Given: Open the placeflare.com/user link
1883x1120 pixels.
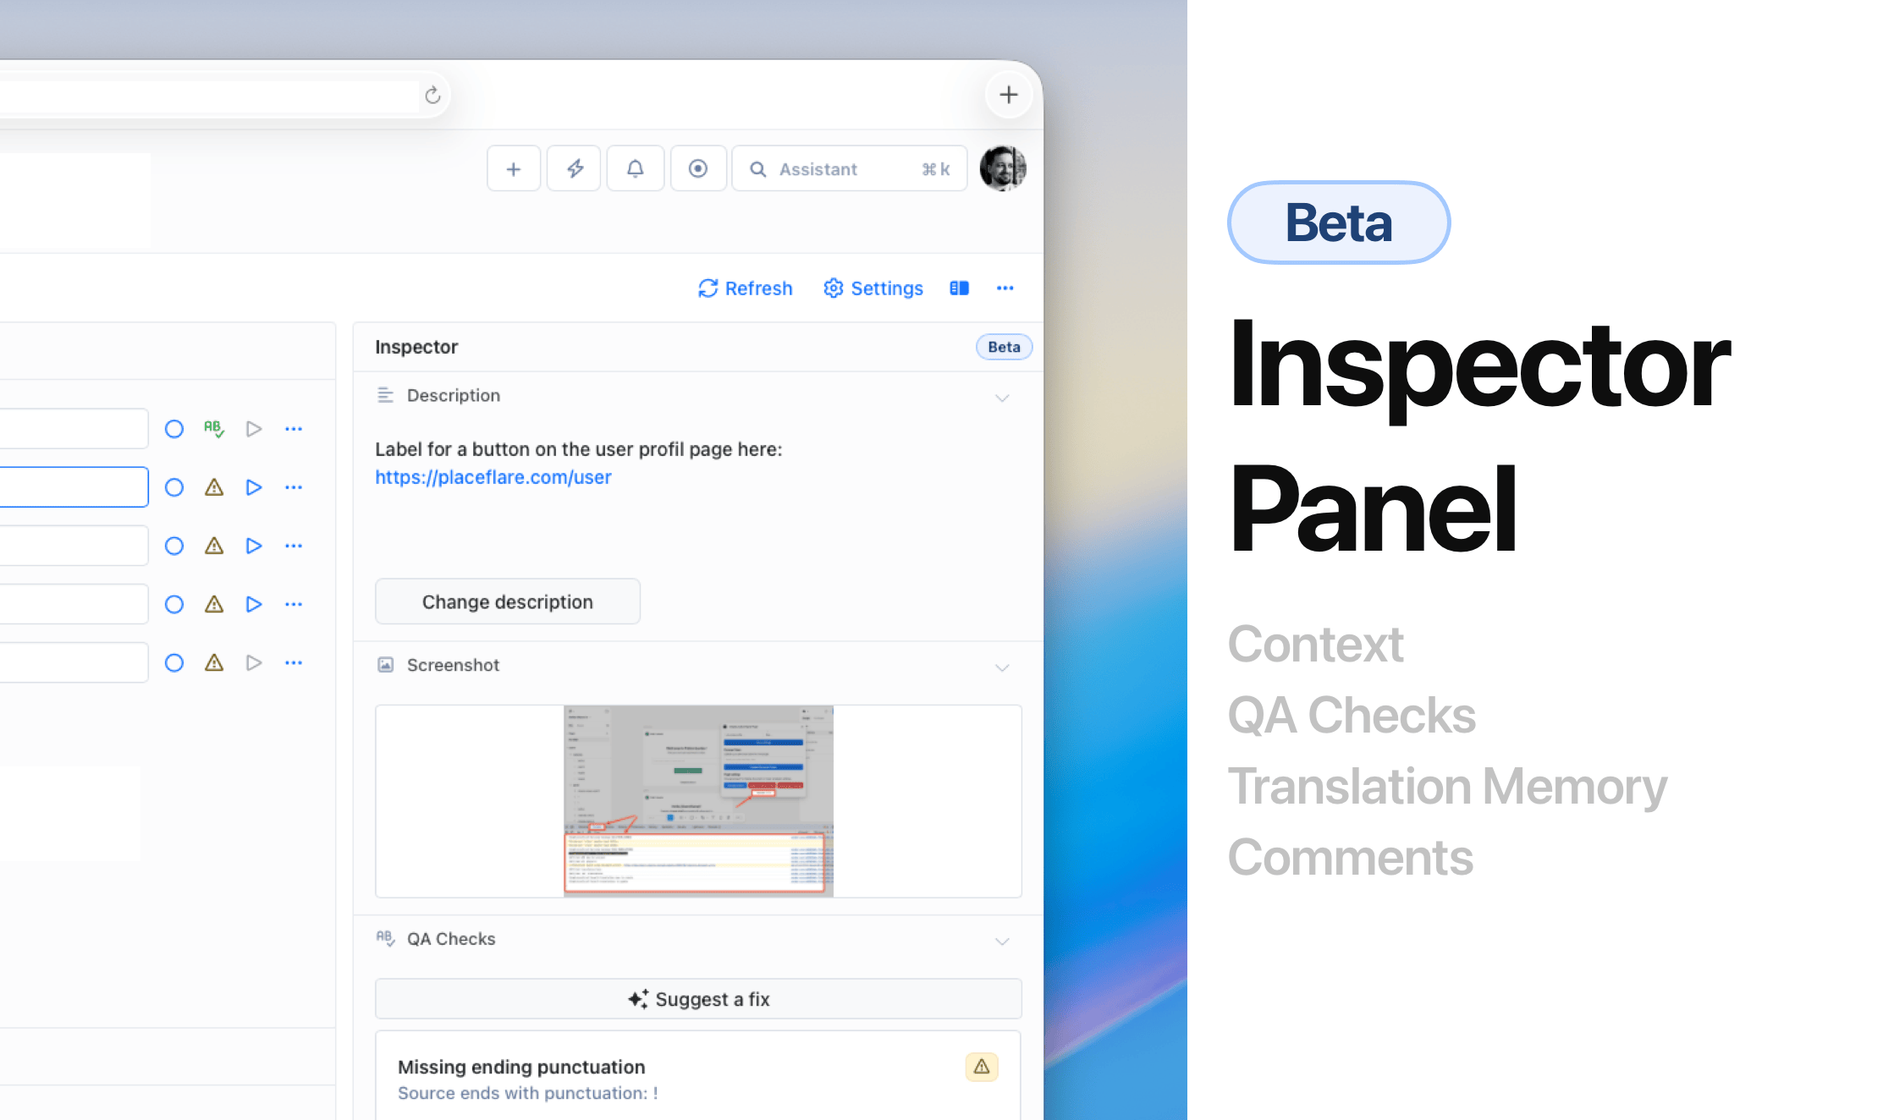Looking at the screenshot, I should [493, 477].
